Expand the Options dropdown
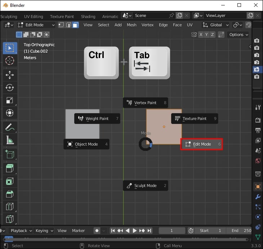 pos(239,35)
